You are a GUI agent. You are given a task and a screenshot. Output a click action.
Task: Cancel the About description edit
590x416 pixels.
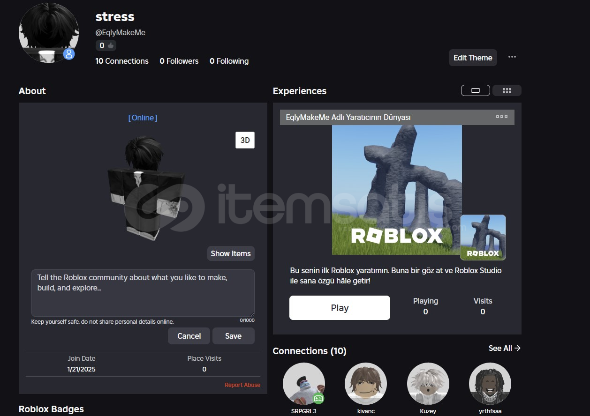[189, 336]
